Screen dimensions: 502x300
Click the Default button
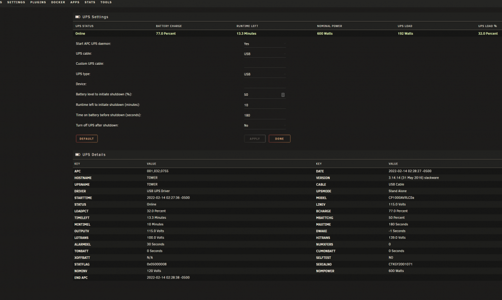click(87, 138)
